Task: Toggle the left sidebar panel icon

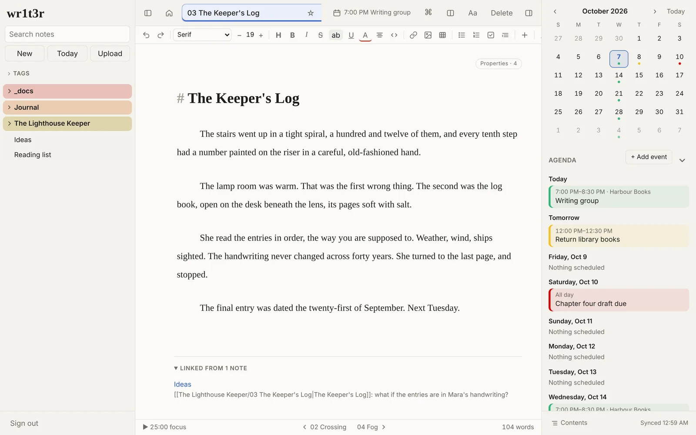Action: (148, 13)
